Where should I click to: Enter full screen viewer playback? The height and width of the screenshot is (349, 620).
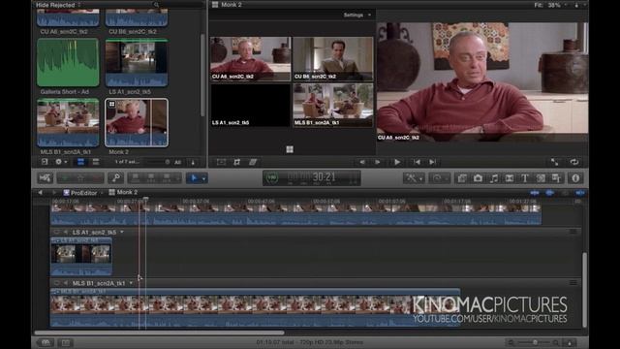(554, 162)
